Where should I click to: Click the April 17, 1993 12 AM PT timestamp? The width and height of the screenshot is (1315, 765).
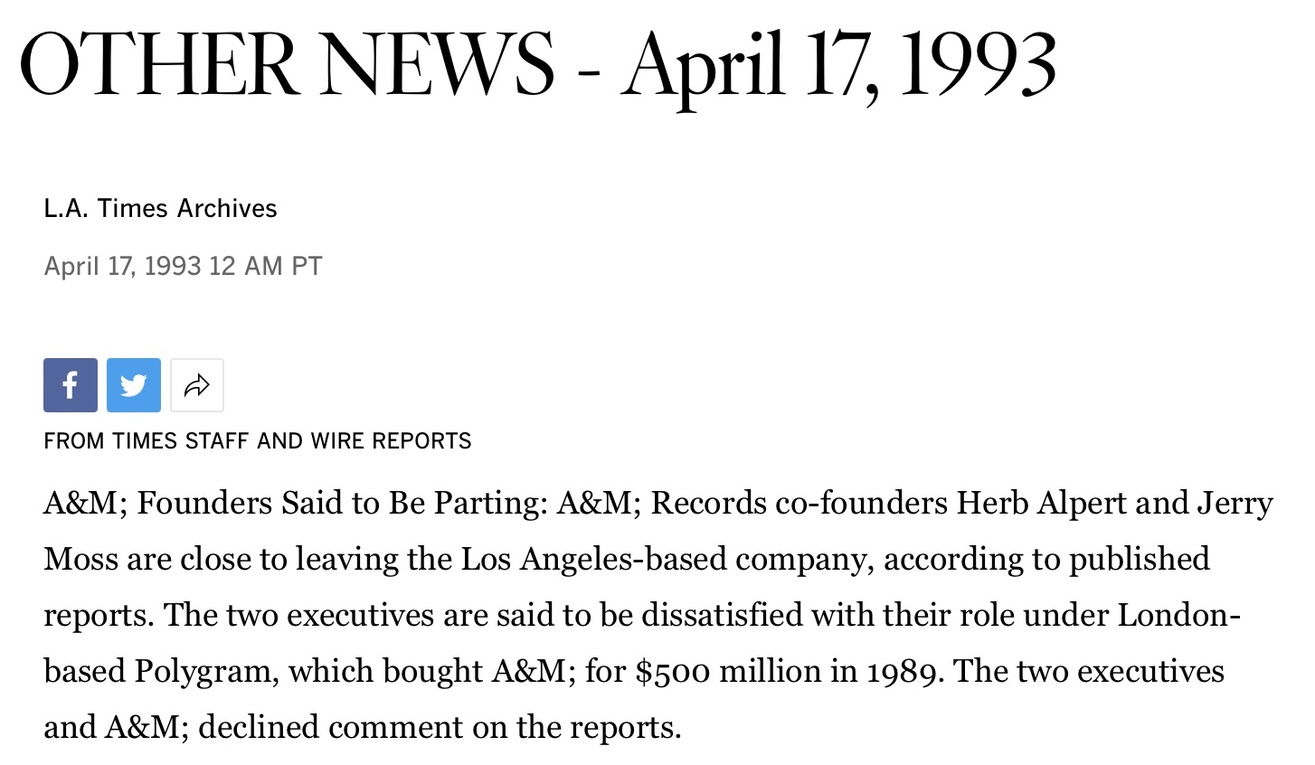[x=183, y=266]
